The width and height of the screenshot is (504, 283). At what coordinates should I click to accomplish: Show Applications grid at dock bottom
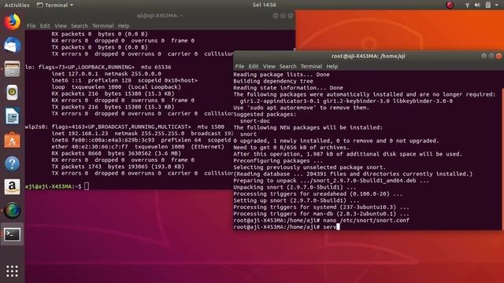[x=13, y=271]
